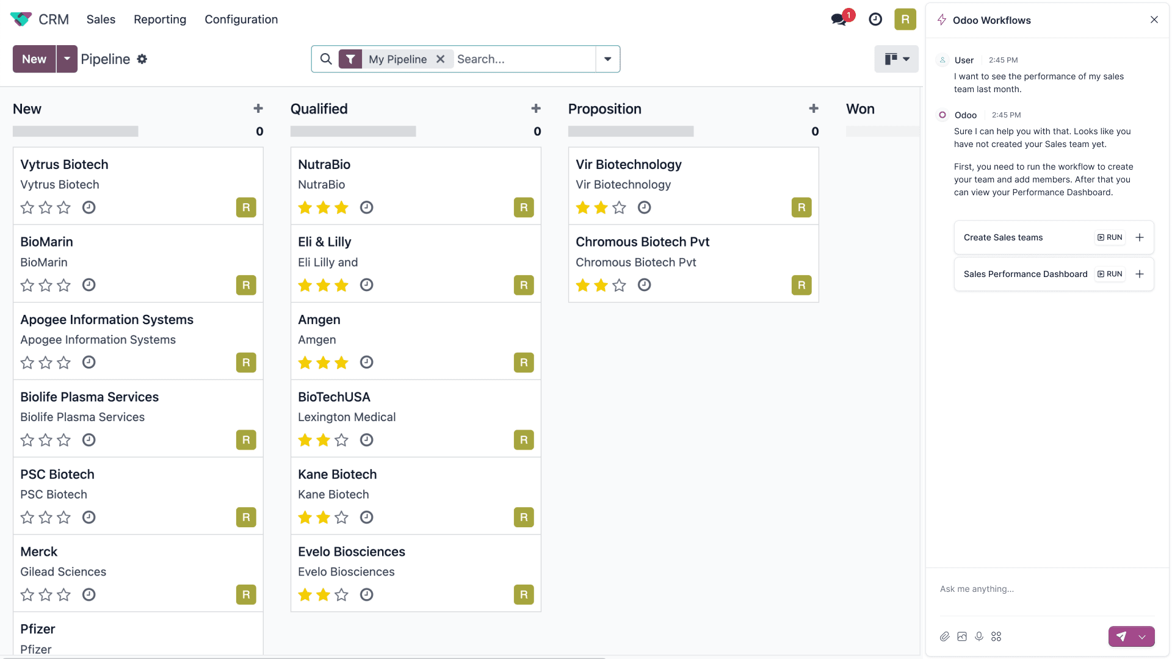Viewport: 1172px width, 659px height.
Task: Click the Pipeline breadcrumb title
Action: [106, 59]
